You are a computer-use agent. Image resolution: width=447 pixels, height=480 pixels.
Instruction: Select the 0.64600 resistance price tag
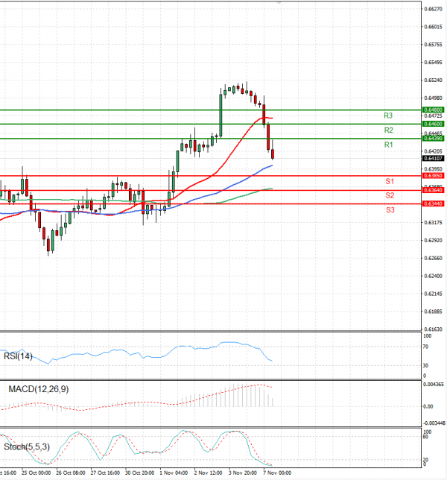tap(434, 124)
